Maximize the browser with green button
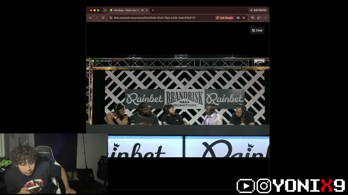 (x=98, y=10)
